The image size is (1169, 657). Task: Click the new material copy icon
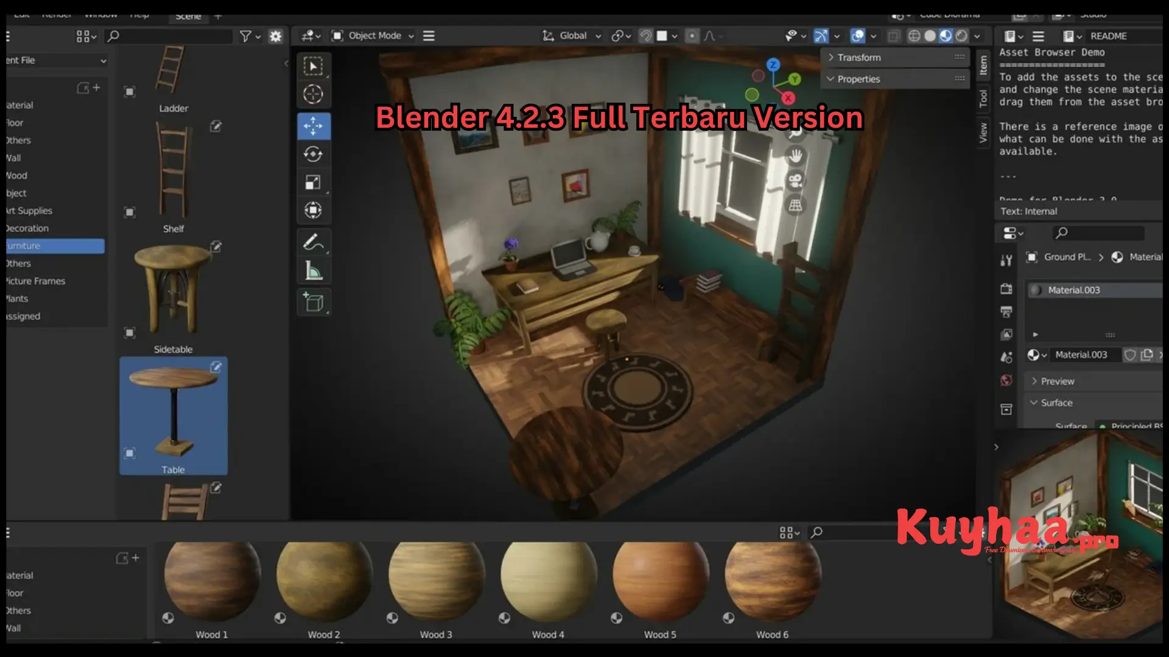pos(1147,355)
